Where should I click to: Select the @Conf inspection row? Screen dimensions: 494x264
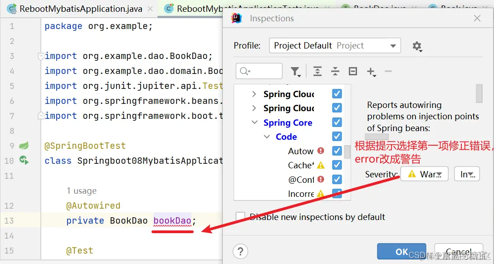301,180
